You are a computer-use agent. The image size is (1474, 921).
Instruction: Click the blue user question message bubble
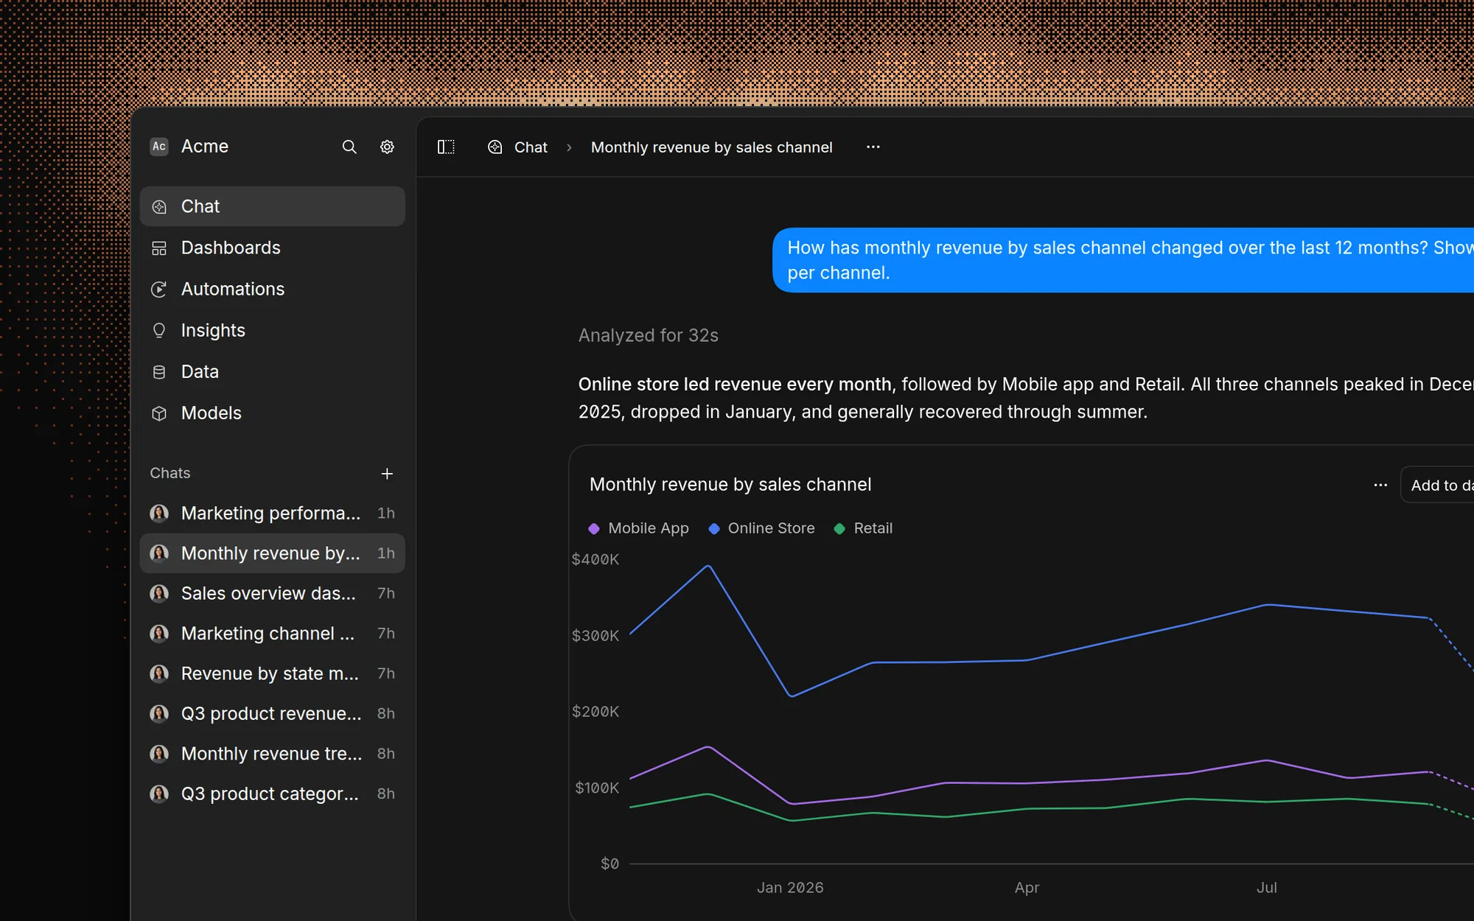(x=1123, y=260)
